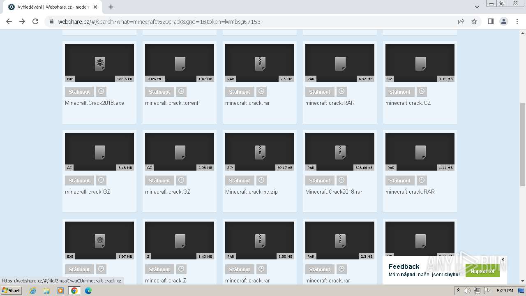Switch to the Webshare.cz search tab
526x296 pixels.
[x=53, y=7]
